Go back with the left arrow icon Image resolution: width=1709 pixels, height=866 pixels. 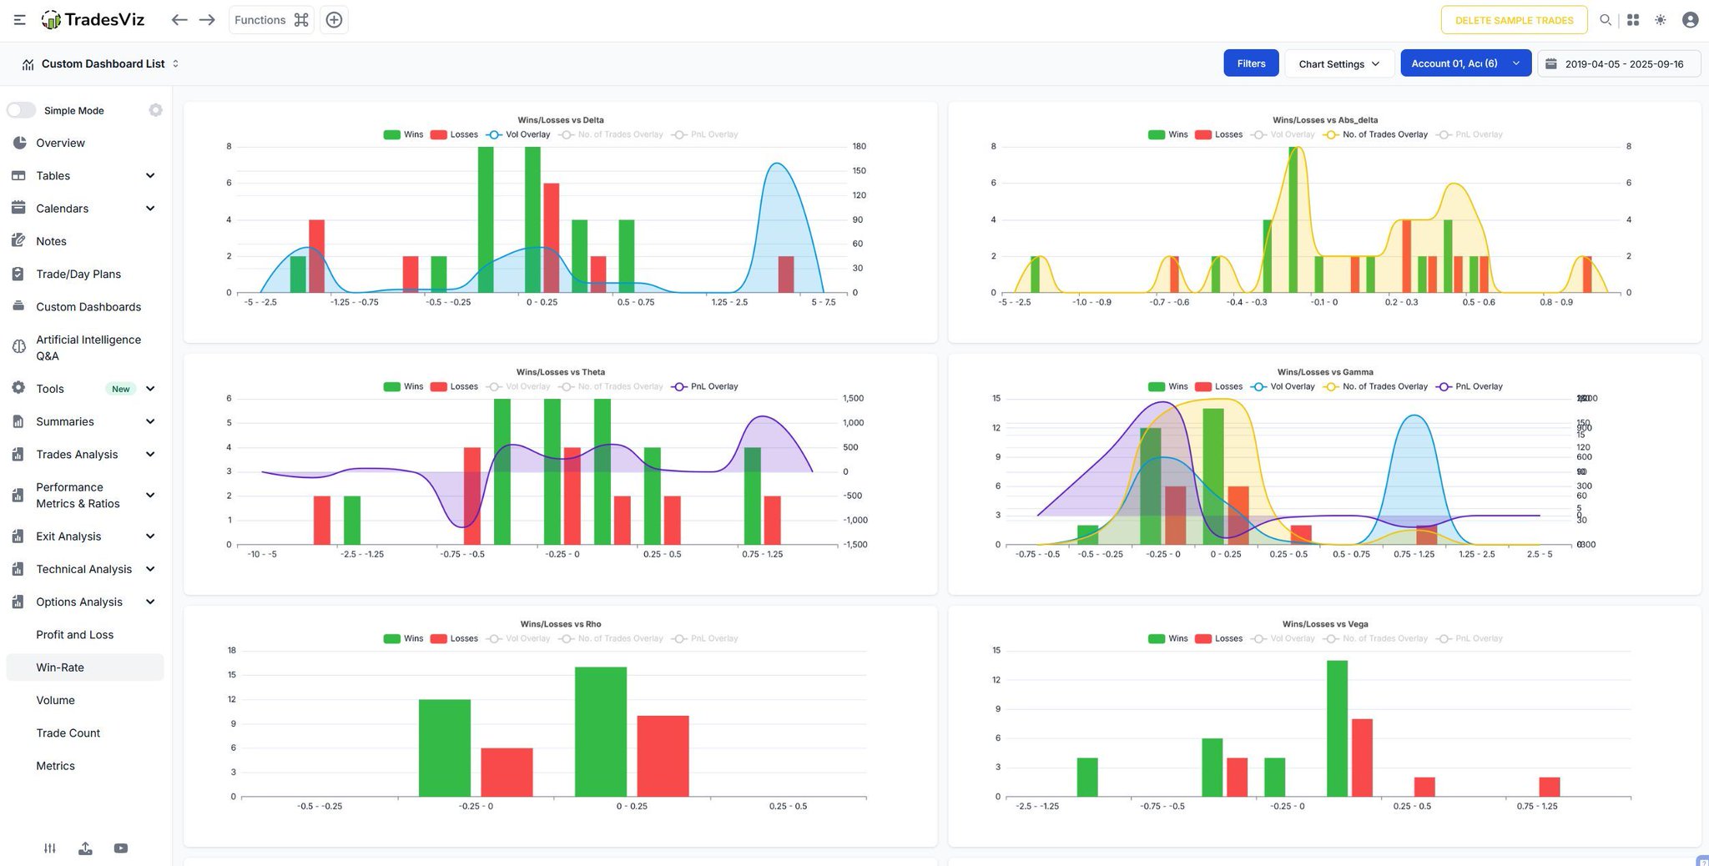point(179,20)
